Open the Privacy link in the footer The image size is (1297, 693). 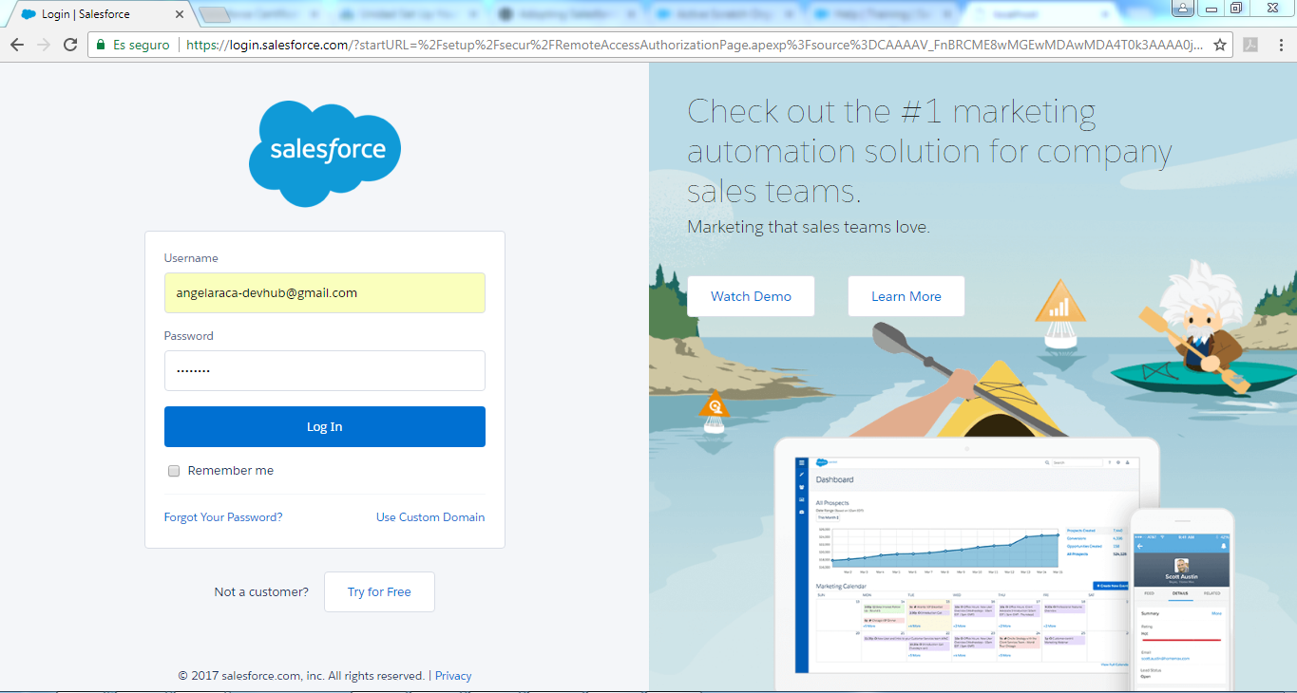point(453,676)
